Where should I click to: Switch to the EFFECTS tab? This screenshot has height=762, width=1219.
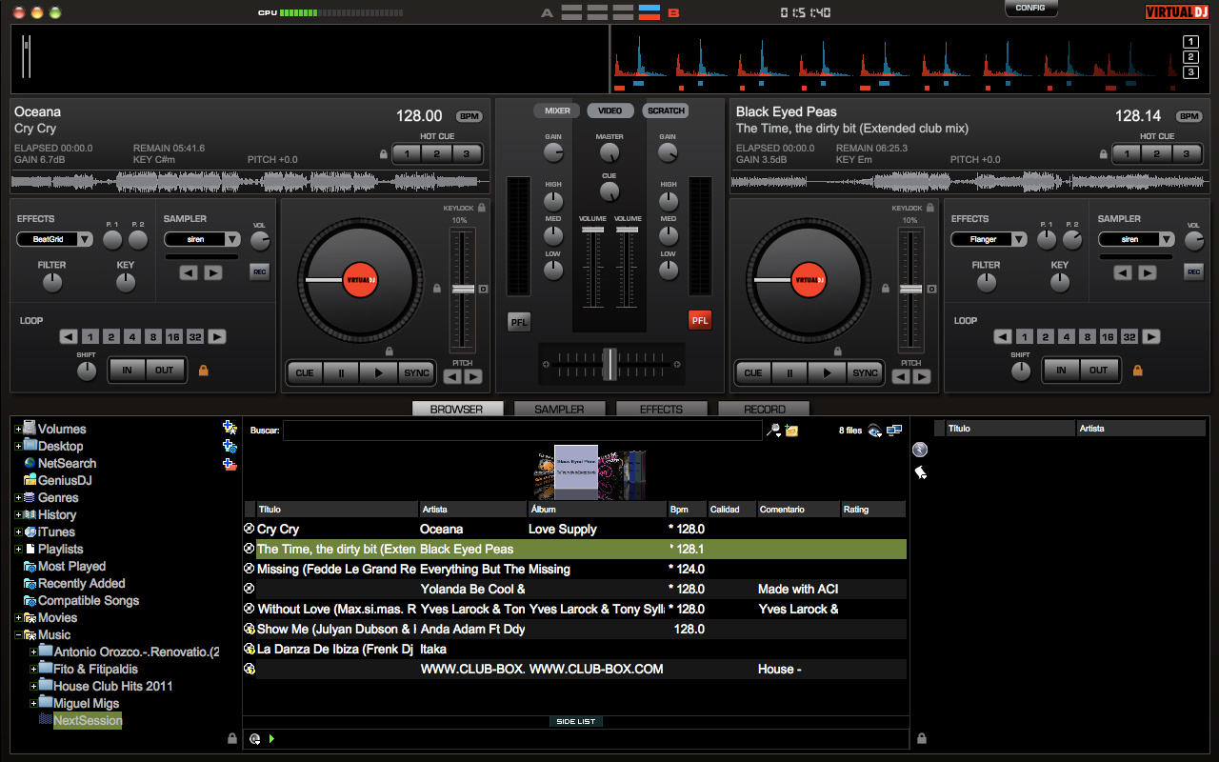tap(661, 409)
